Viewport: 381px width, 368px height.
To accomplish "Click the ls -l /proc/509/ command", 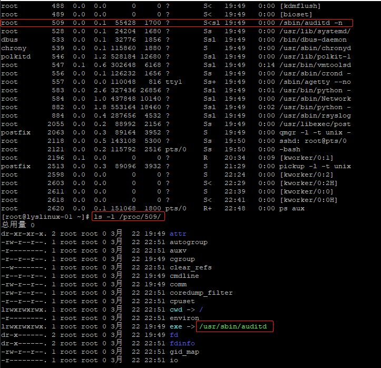I will click(128, 217).
